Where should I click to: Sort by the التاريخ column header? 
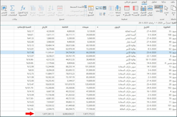pyautogui.click(x=147, y=27)
